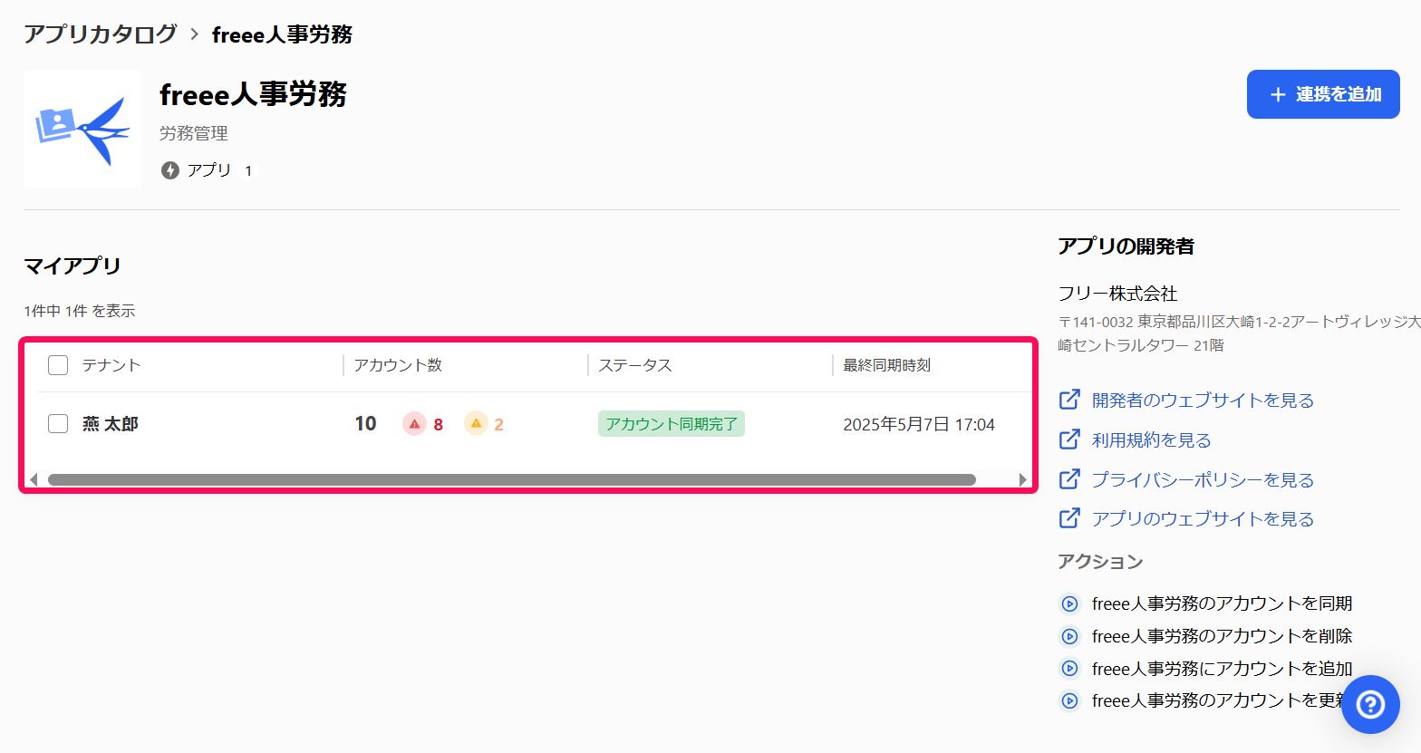
Task: Toggle the select-all checkbox in the テナント header
Action: tap(58, 365)
